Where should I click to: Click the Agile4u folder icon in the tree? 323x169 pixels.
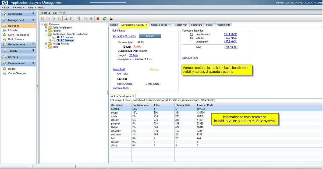coord(50,31)
